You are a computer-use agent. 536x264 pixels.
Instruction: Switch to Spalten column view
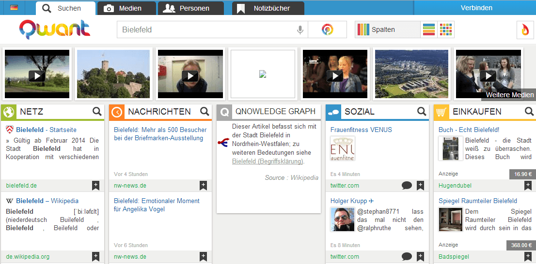[387, 29]
